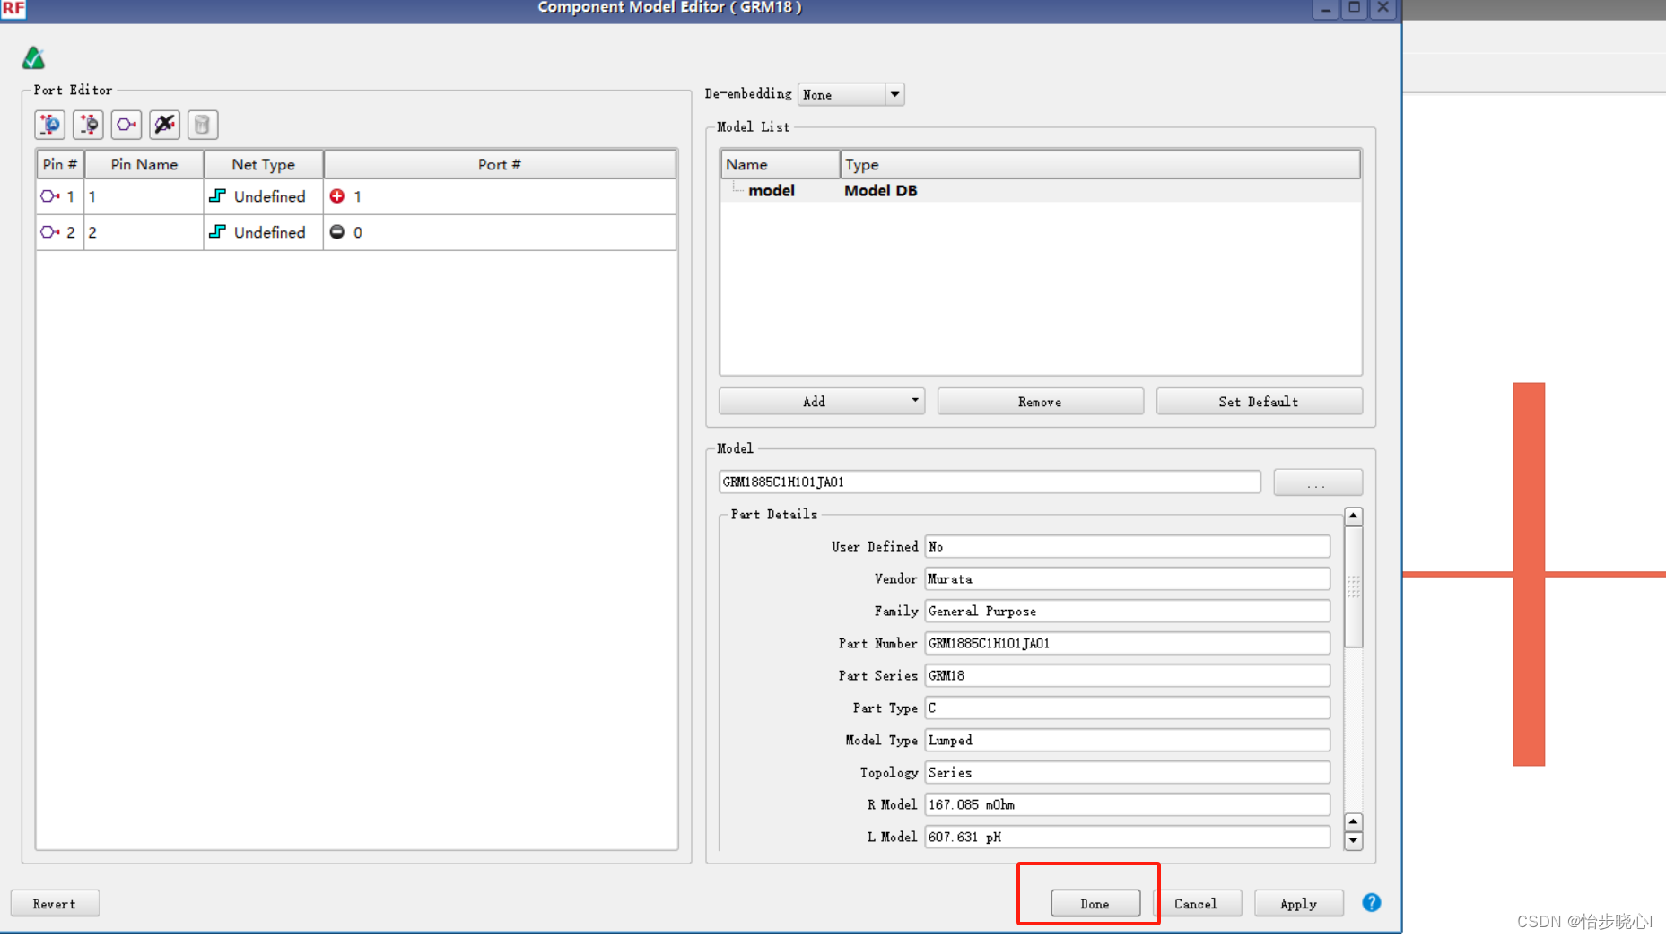
Task: Click the Name column header in Model List
Action: (780, 164)
